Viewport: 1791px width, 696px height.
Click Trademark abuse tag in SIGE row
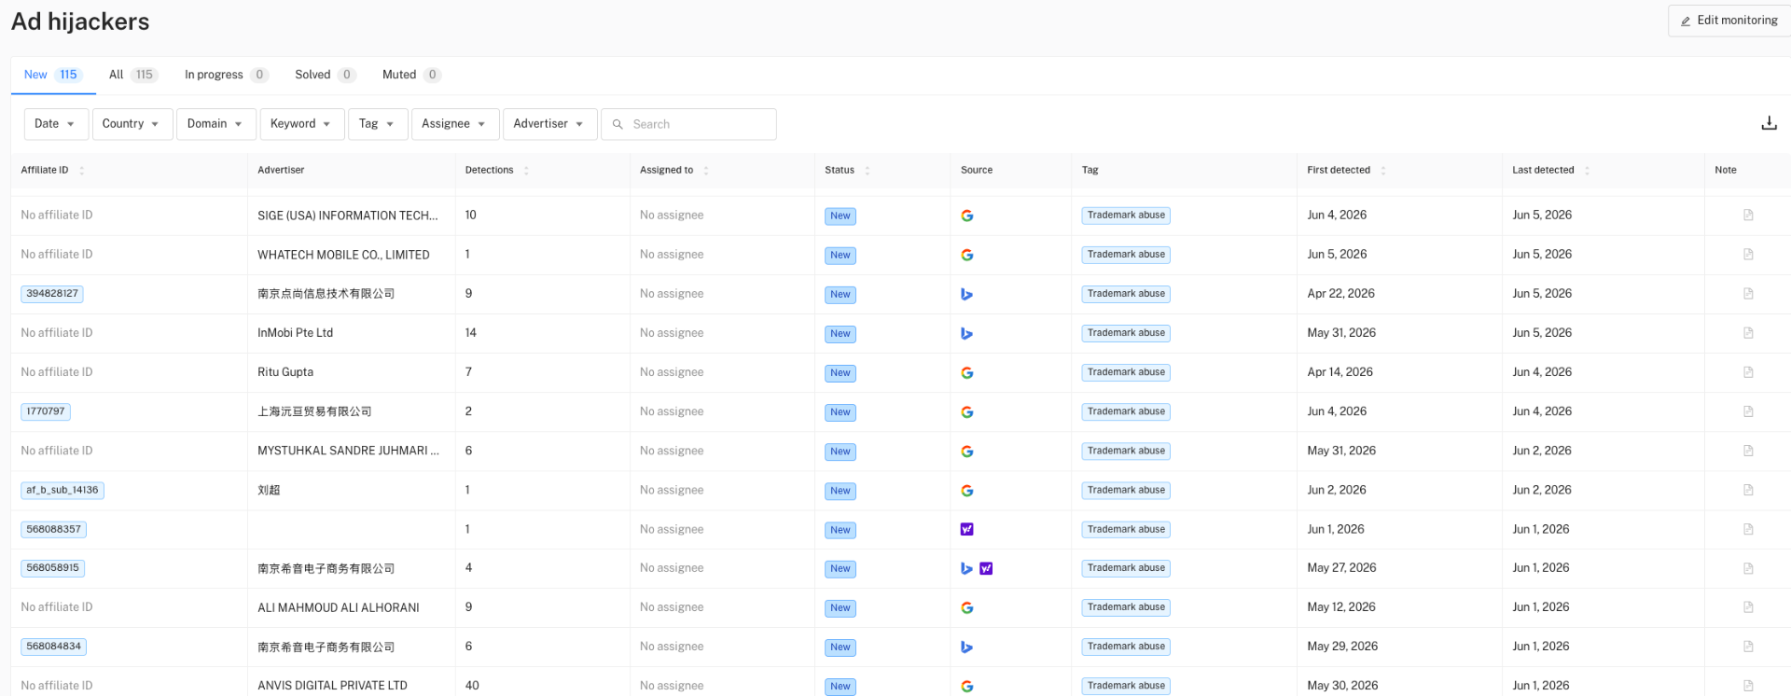coord(1126,216)
